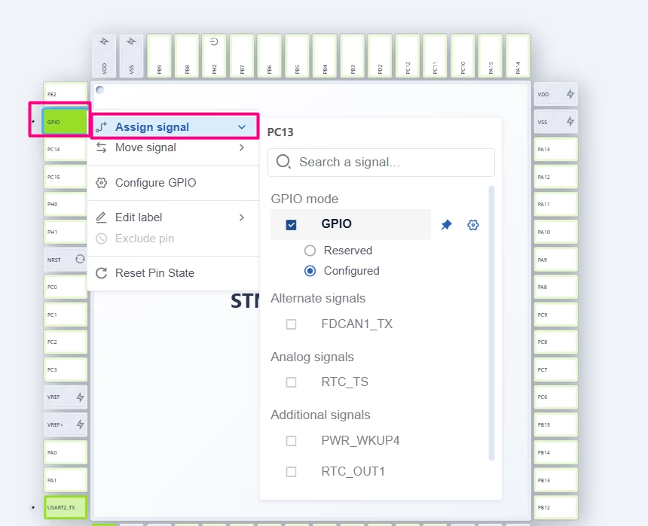
Task: Pick pin PA14 on top row
Action: [x=518, y=56]
